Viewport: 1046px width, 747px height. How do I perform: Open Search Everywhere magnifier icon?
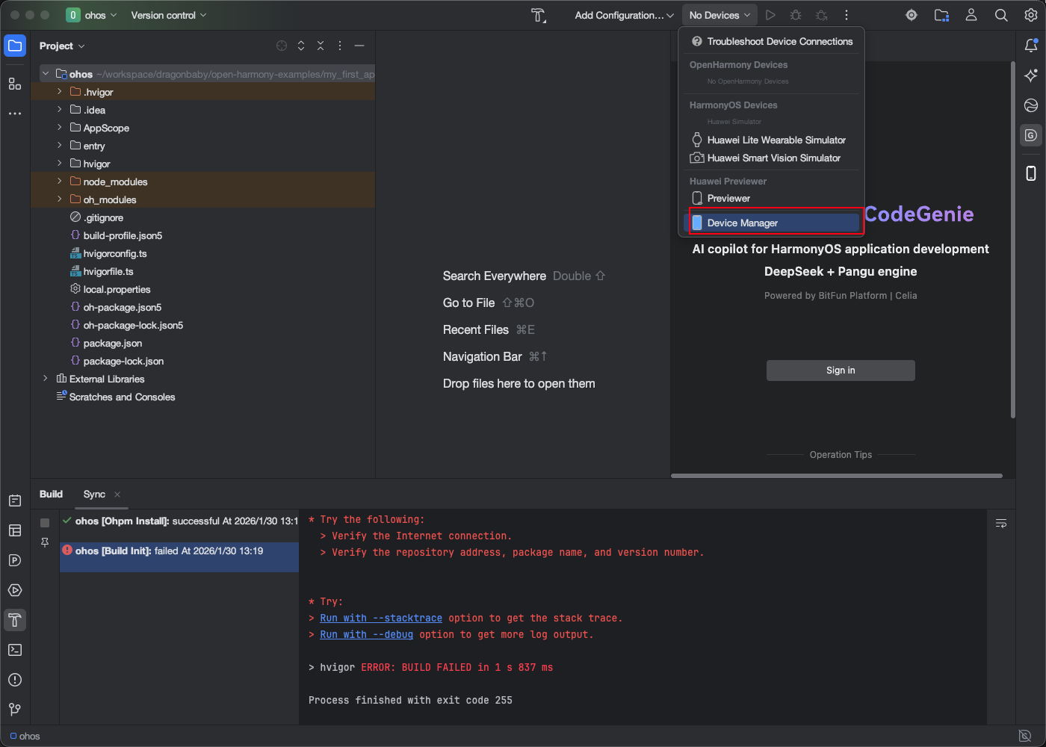(x=1001, y=15)
